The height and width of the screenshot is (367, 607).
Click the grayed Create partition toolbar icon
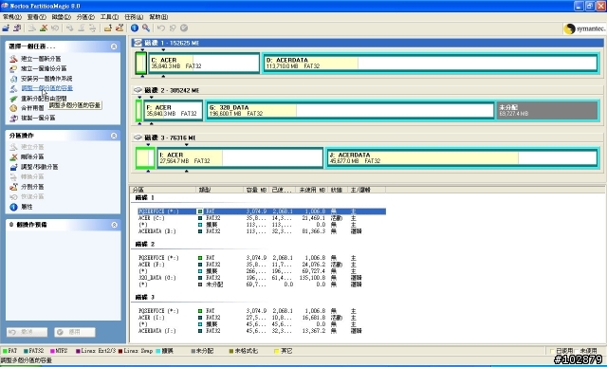pos(31,28)
